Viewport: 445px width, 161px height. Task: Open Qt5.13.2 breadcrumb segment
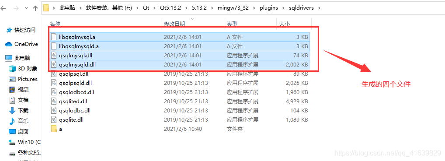171,8
